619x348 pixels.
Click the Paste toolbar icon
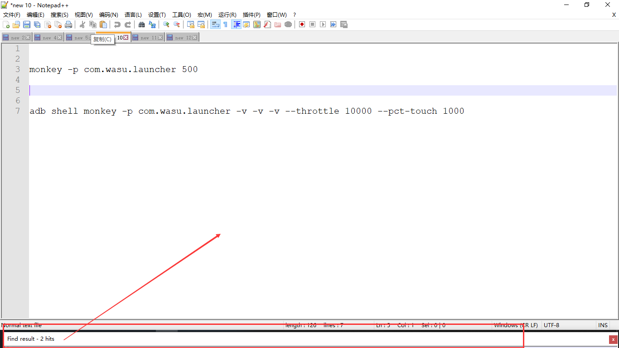click(x=103, y=24)
